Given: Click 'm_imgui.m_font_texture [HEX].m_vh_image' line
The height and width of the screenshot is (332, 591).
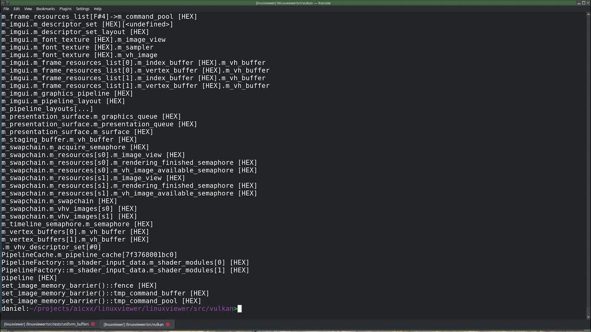Looking at the screenshot, I should pyautogui.click(x=79, y=55).
